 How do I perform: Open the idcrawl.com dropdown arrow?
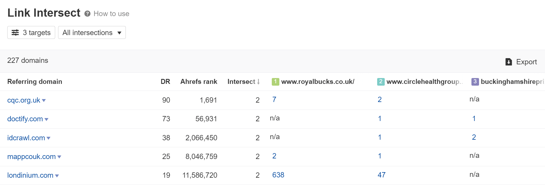pos(48,138)
